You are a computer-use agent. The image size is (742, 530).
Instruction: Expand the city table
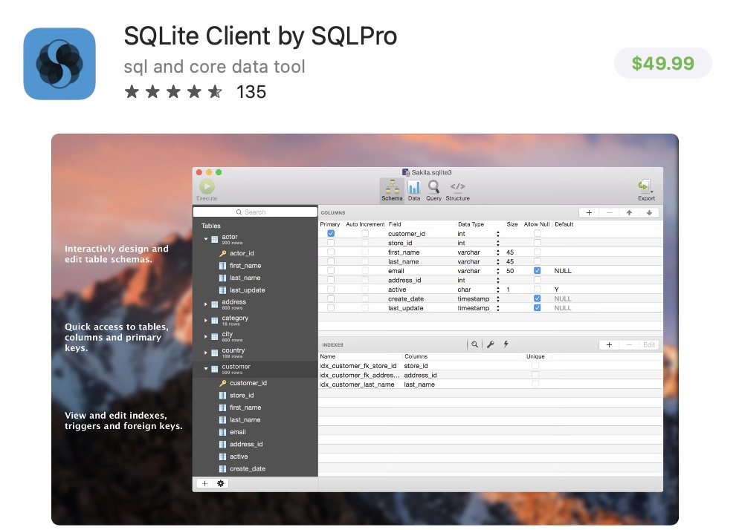pyautogui.click(x=206, y=336)
